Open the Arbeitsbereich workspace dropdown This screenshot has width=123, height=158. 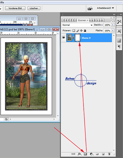point(105,8)
